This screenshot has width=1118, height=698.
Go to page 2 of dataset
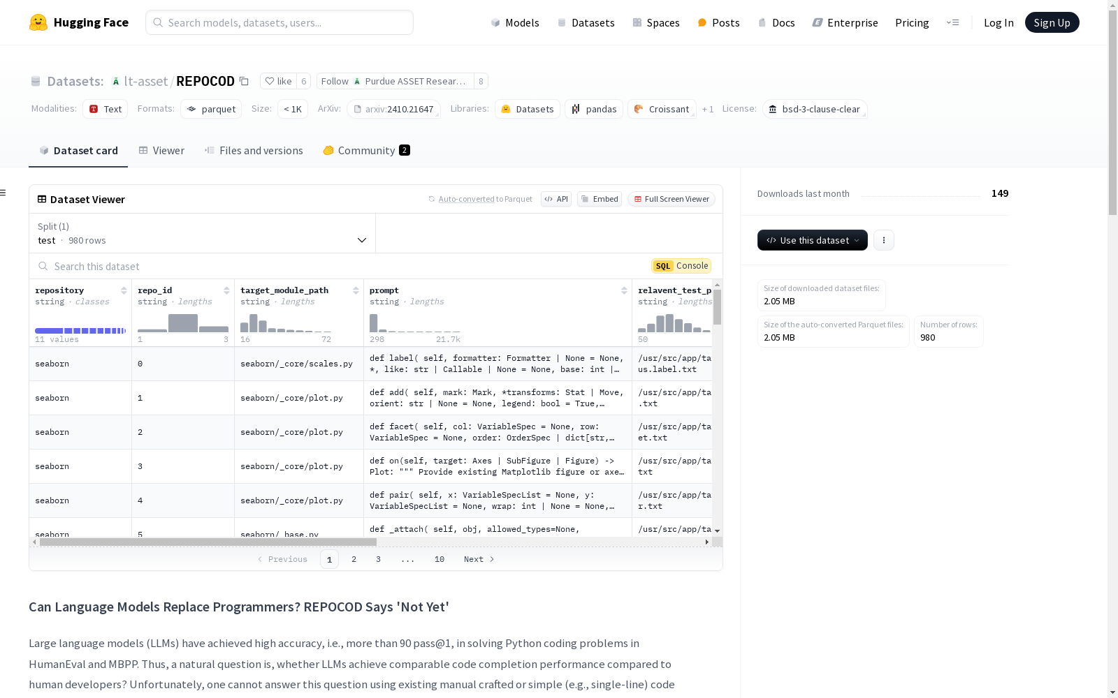pos(354,559)
